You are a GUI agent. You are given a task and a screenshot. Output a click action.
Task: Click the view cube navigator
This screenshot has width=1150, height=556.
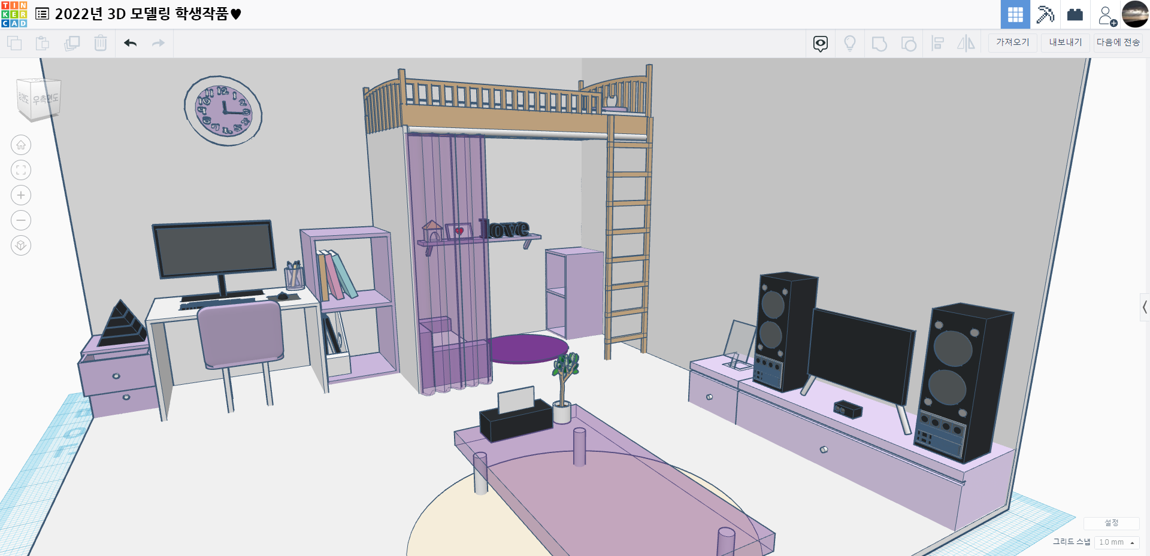point(38,99)
